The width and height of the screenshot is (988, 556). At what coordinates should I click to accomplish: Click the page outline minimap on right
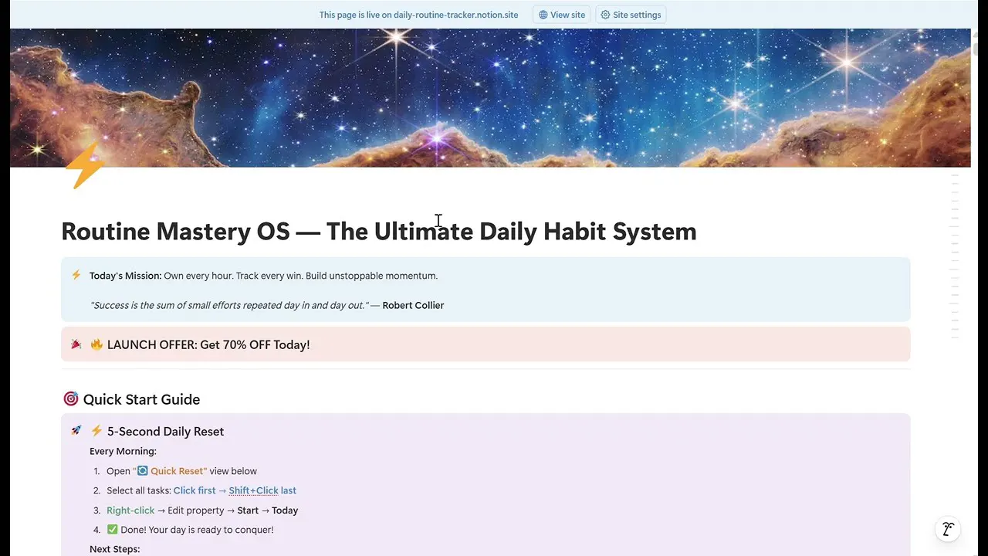[x=955, y=257]
